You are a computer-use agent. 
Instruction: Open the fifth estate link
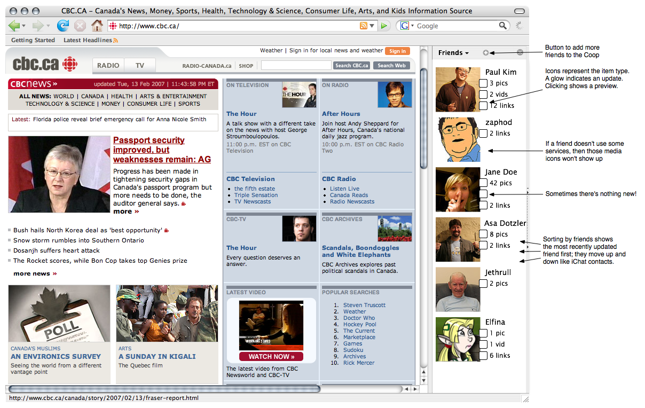(x=255, y=189)
